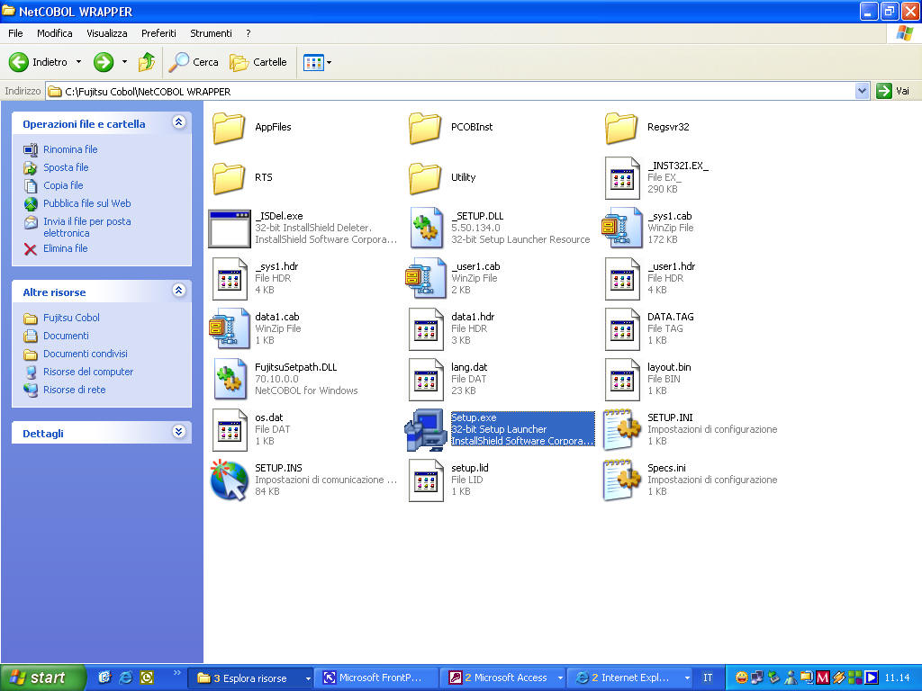The image size is (922, 691).
Task: Open the Strumenti menu
Action: pyautogui.click(x=211, y=33)
